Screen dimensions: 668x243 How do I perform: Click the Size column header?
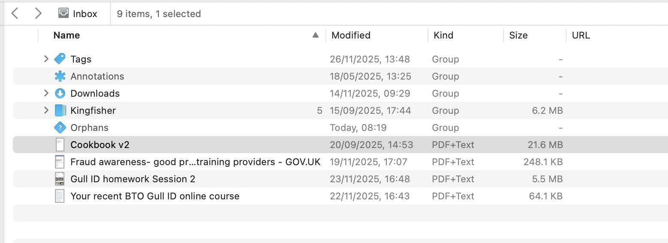(x=518, y=36)
